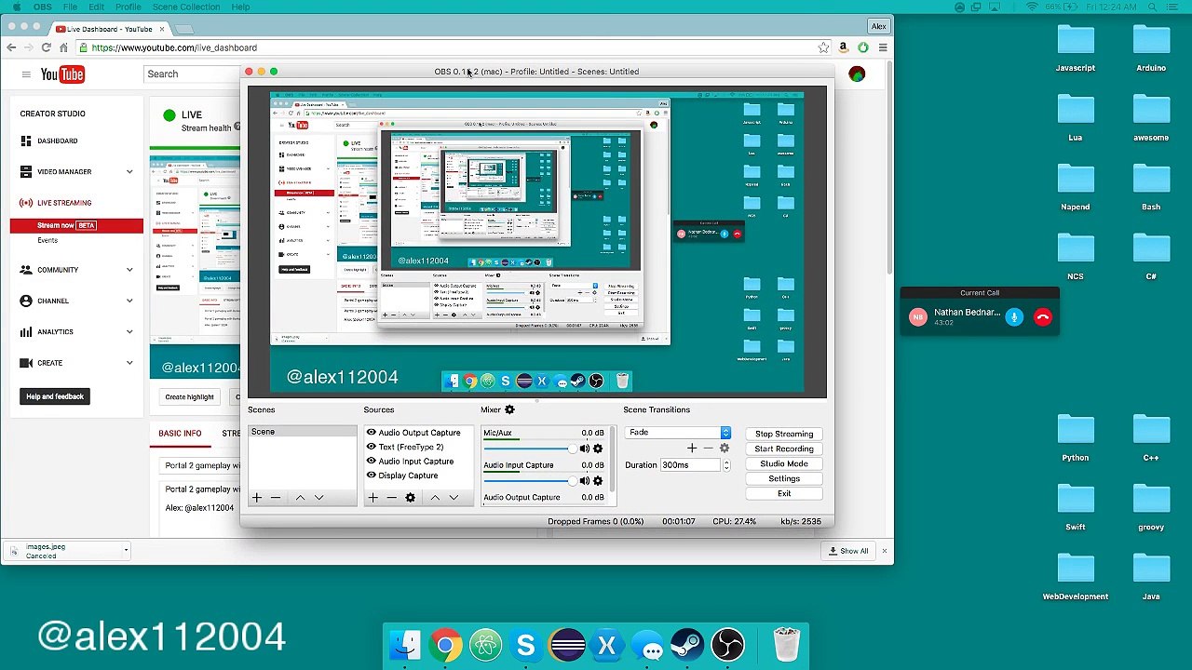
Task: Remove the selected source with the minus icon
Action: 391,498
